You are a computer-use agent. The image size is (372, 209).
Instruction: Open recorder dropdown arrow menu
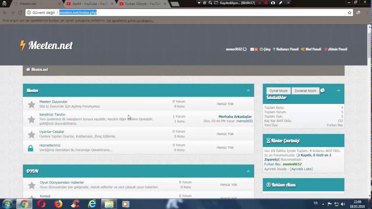click(x=199, y=3)
